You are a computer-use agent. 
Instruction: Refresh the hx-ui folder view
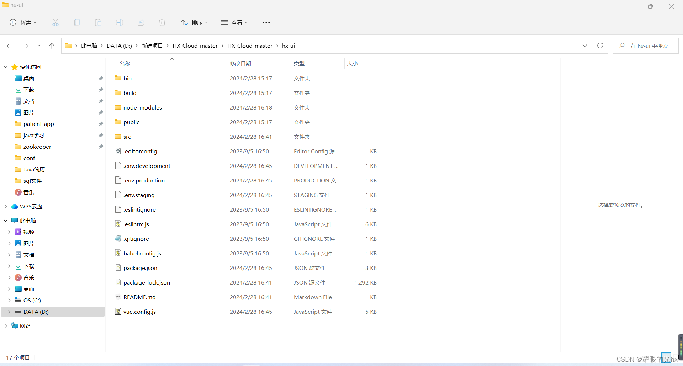pos(600,46)
